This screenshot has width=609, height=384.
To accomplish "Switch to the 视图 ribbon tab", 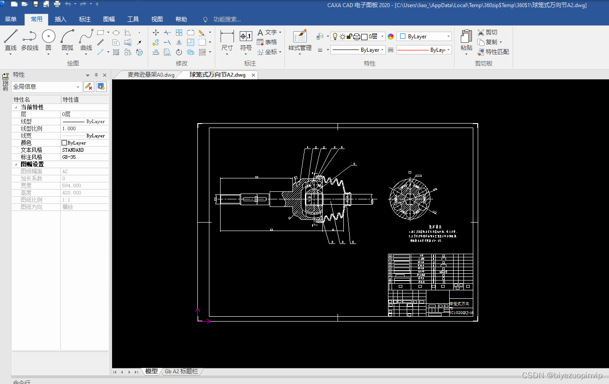I will coord(157,19).
